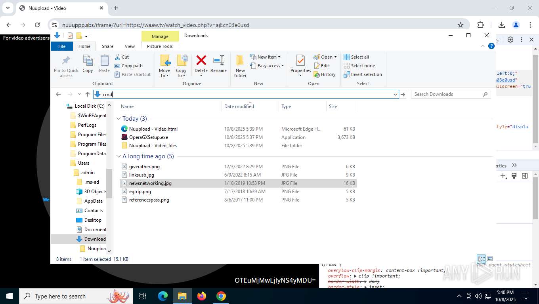The image size is (539, 304).
Task: Minimize the ribbon with chevron
Action: coord(483,46)
